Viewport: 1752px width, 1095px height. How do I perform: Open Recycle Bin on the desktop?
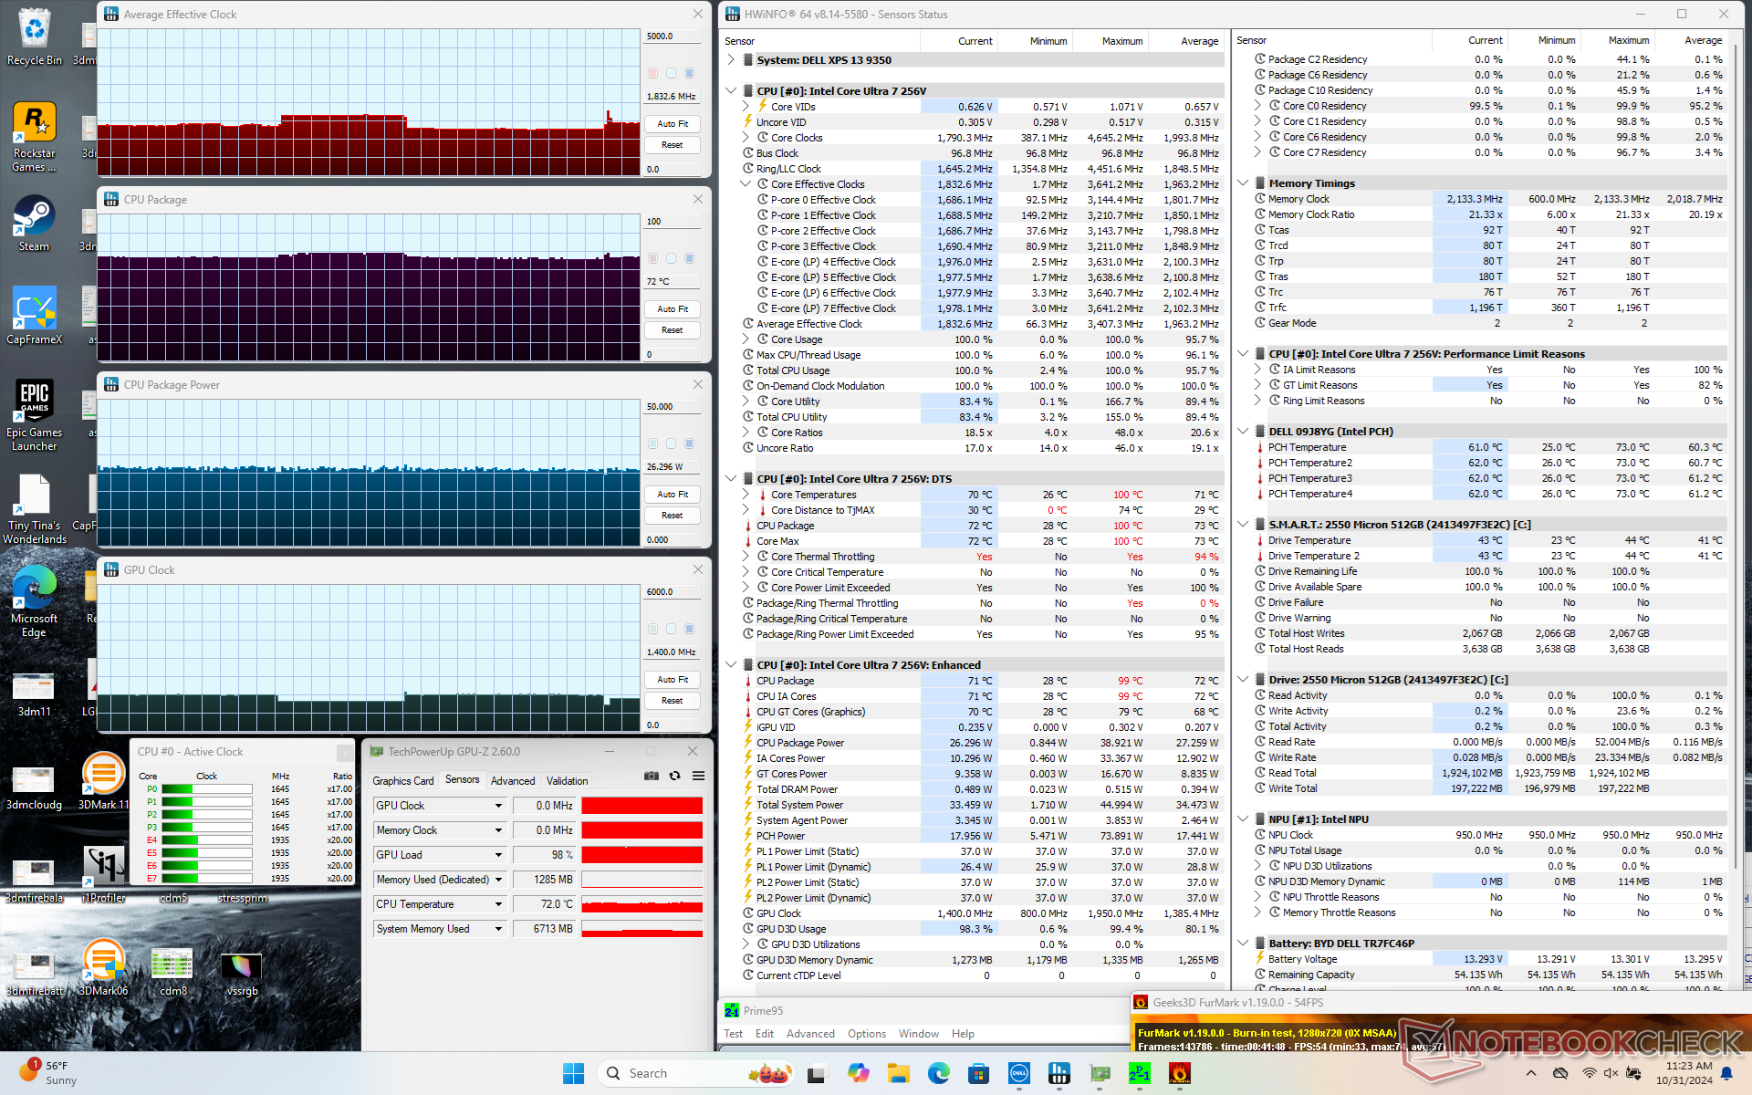(x=35, y=37)
